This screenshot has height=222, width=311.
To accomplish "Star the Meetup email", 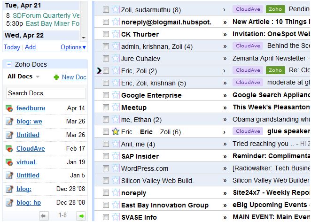I will coord(116,107).
